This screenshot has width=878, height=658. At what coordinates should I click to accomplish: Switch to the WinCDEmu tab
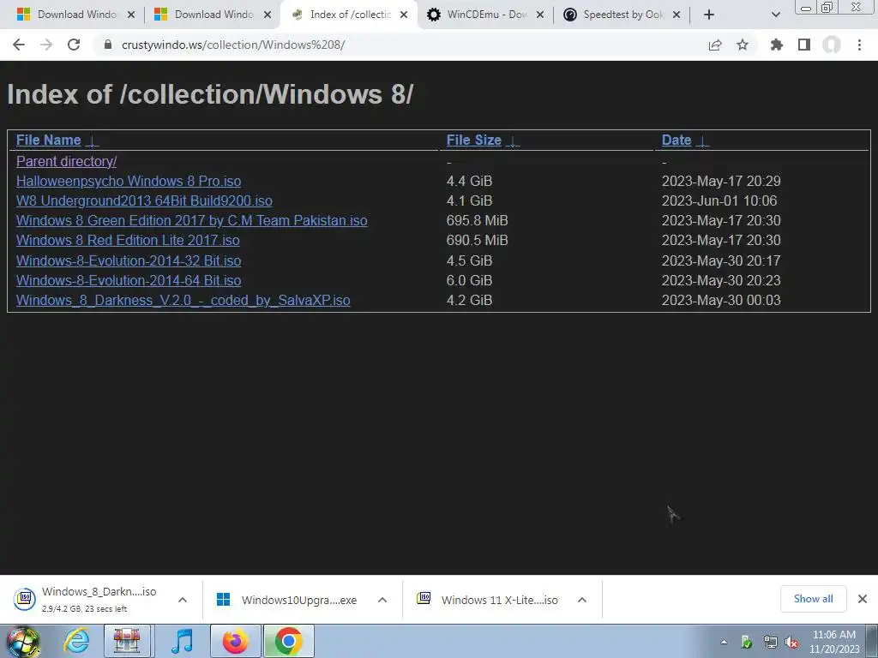[x=487, y=15]
